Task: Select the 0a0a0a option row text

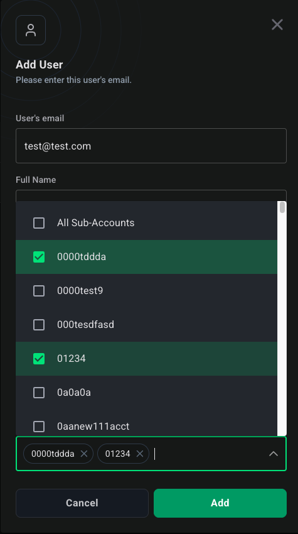Action: tap(74, 393)
